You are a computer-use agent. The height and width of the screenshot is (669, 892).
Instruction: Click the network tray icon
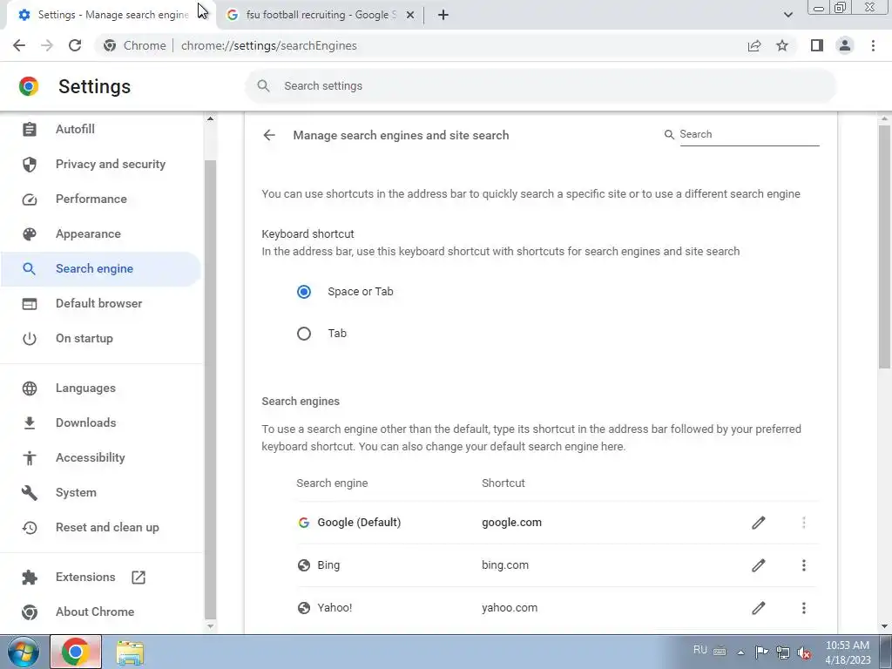(783, 652)
